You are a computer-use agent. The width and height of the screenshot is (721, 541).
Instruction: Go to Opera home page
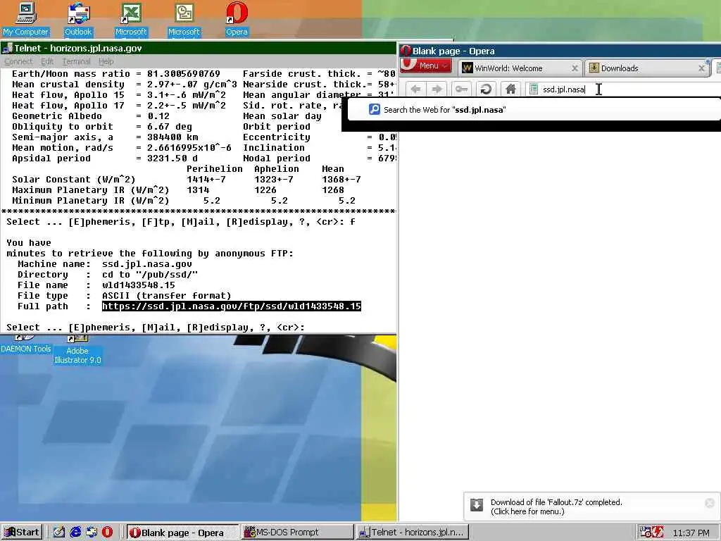510,89
